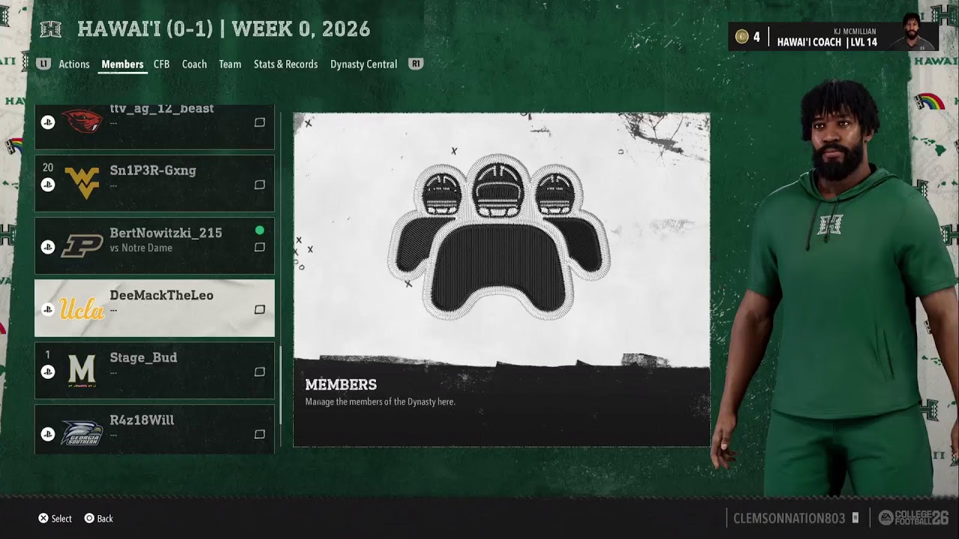Open the Actions tab
The height and width of the screenshot is (539, 959).
tap(74, 64)
